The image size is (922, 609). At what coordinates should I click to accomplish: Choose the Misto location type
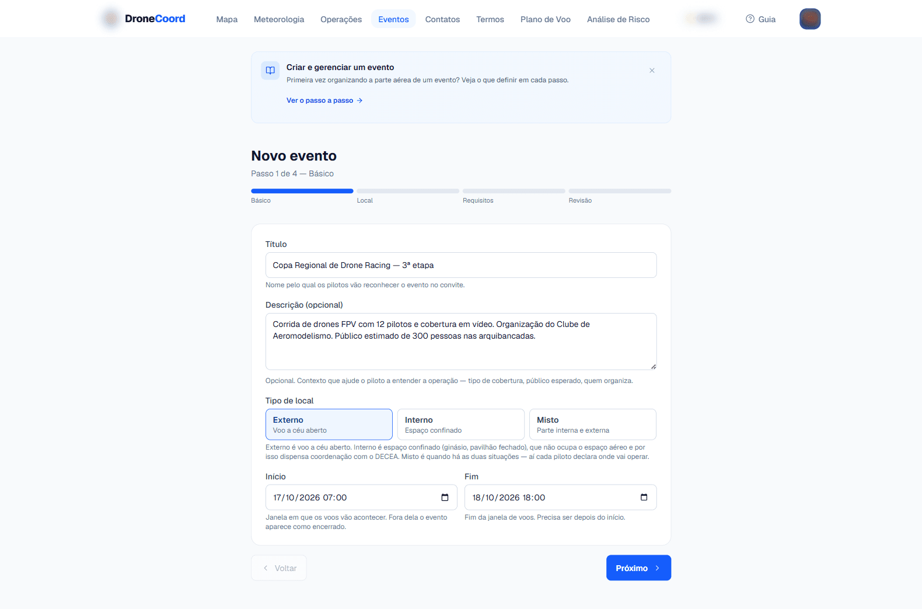pos(593,424)
